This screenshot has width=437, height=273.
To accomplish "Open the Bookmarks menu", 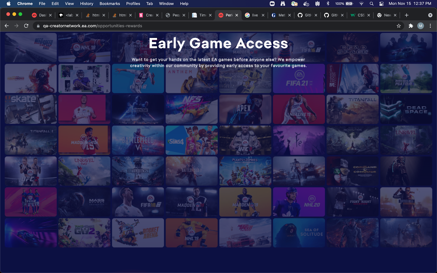I will 110,4.
